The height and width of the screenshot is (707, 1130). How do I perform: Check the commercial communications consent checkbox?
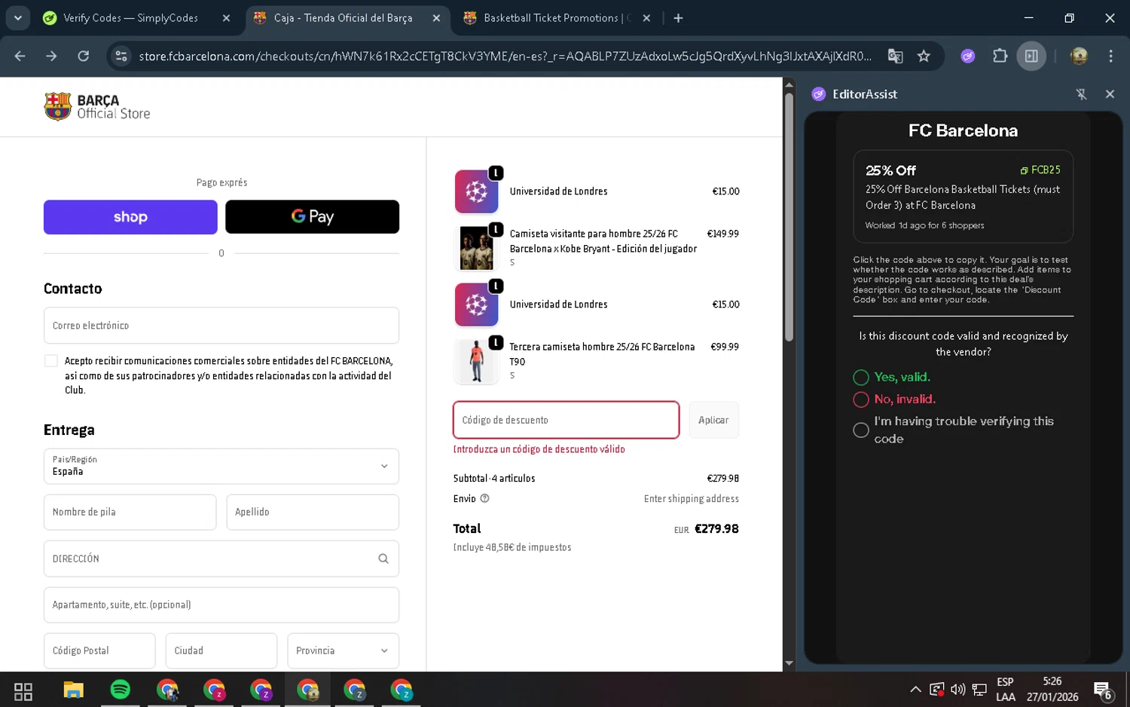(51, 361)
